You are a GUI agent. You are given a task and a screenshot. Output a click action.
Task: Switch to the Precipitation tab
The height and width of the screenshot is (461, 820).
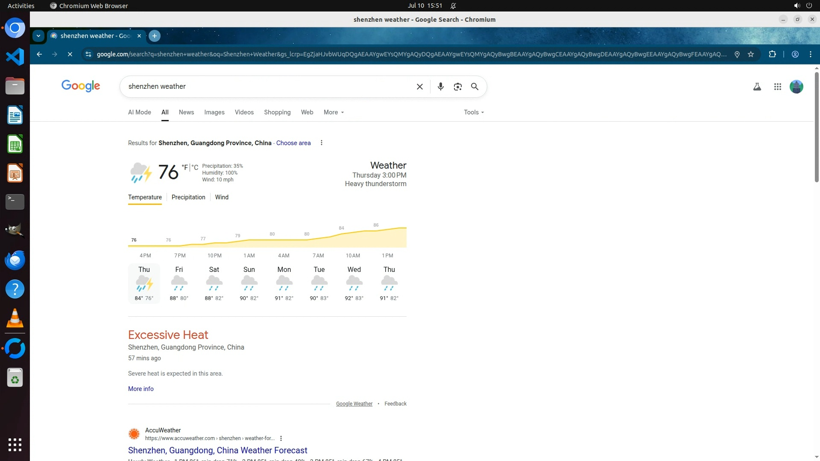click(188, 197)
